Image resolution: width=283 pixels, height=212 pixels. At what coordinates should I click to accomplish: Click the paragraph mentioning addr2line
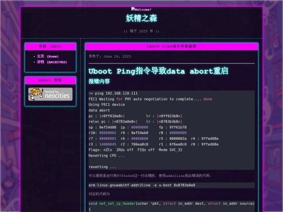point(150,175)
